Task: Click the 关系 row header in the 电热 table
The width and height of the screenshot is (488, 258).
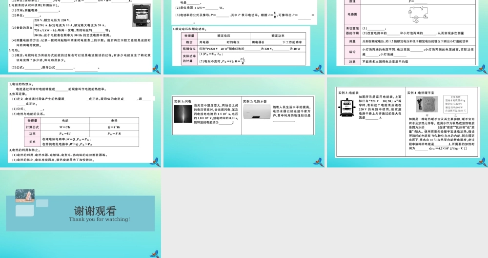Action: click(x=32, y=142)
